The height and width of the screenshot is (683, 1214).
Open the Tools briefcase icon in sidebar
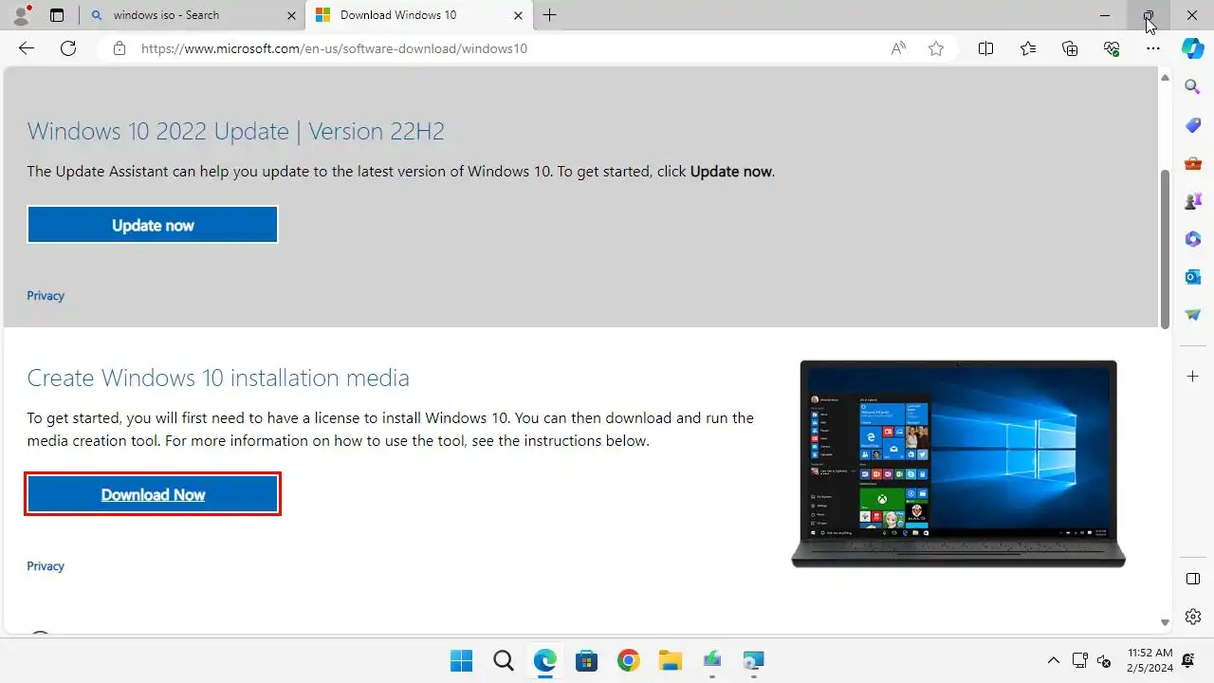tap(1193, 163)
